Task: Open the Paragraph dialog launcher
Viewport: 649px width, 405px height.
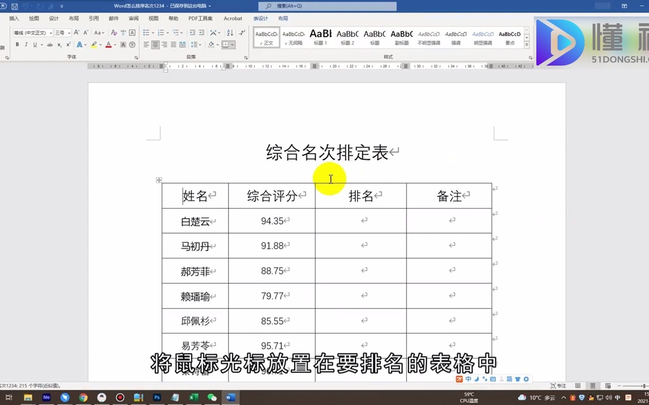Action: click(246, 58)
